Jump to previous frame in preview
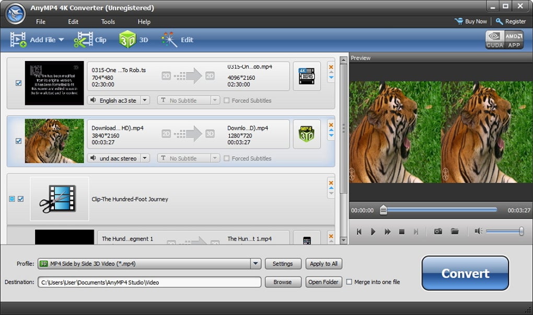Viewport: 533px width, 315px height. [x=358, y=232]
